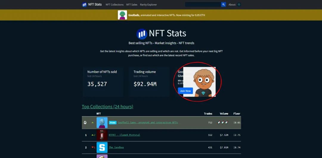Image resolution: width=322 pixels, height=158 pixels.
Task: Click the Volume column header
Action: tap(224, 113)
